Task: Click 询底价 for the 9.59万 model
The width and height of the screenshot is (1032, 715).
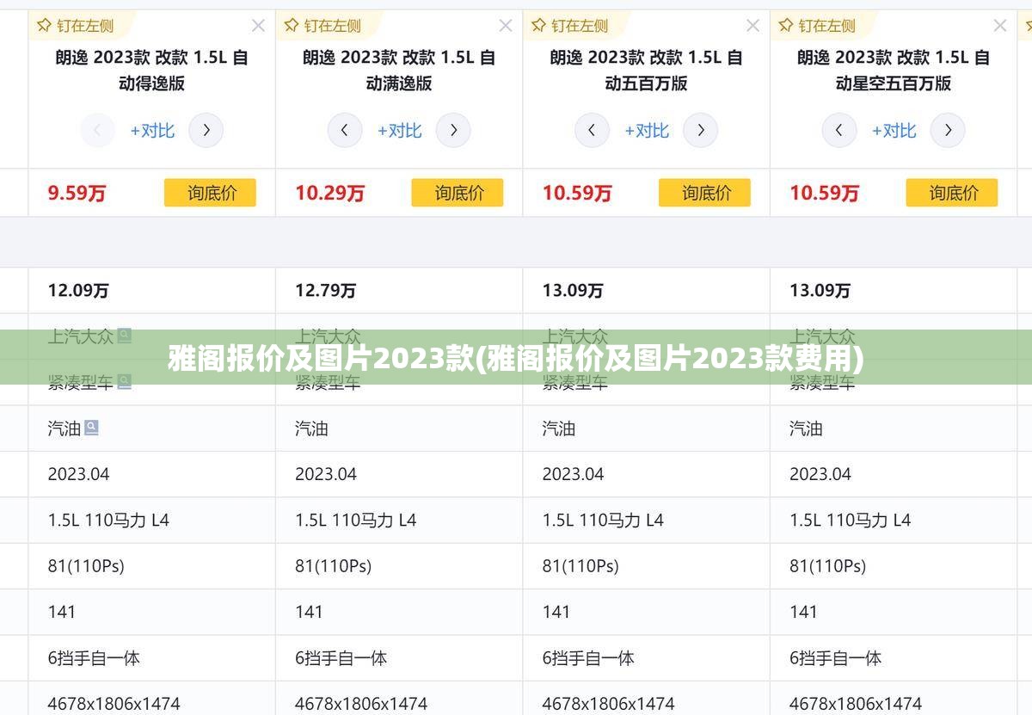Action: coord(211,193)
